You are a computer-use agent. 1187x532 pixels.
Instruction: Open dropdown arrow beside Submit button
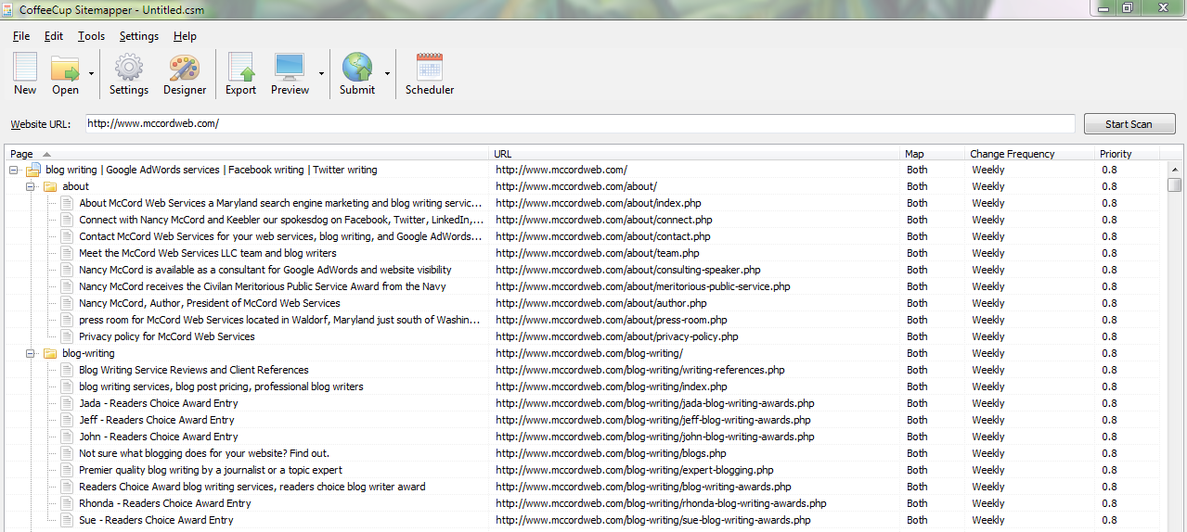pyautogui.click(x=387, y=72)
